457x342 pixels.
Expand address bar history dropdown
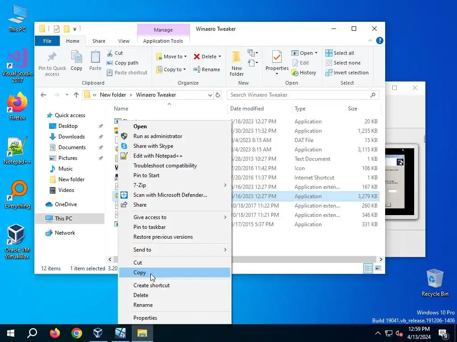(210, 95)
